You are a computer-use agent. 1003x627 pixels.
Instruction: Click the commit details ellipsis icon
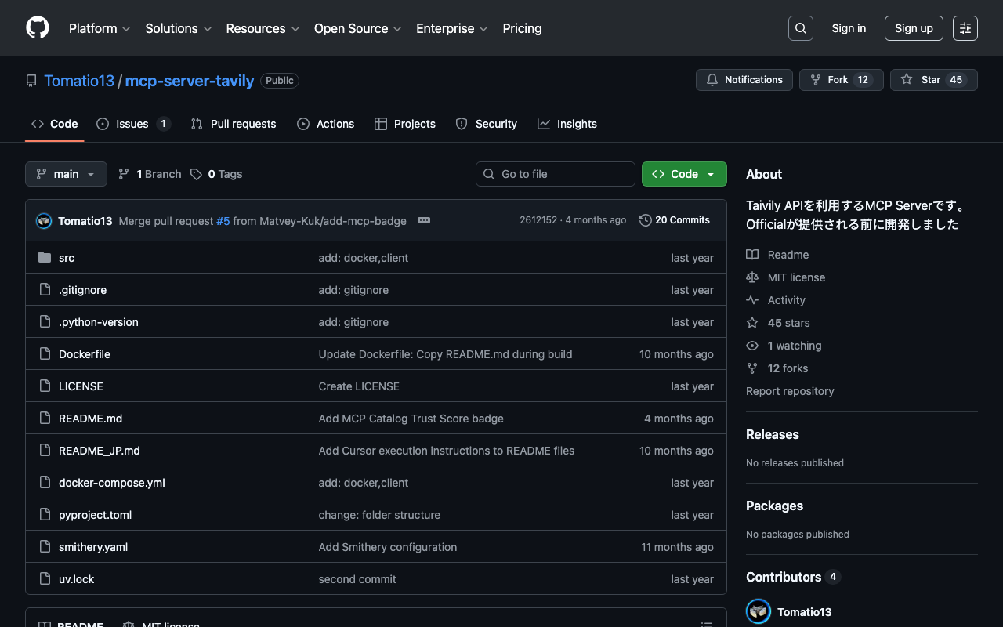point(424,220)
